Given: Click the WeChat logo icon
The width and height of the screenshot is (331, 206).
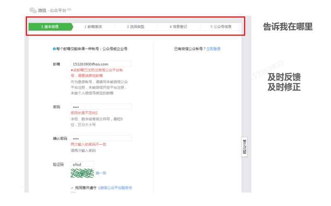Looking at the screenshot, I should [33, 10].
